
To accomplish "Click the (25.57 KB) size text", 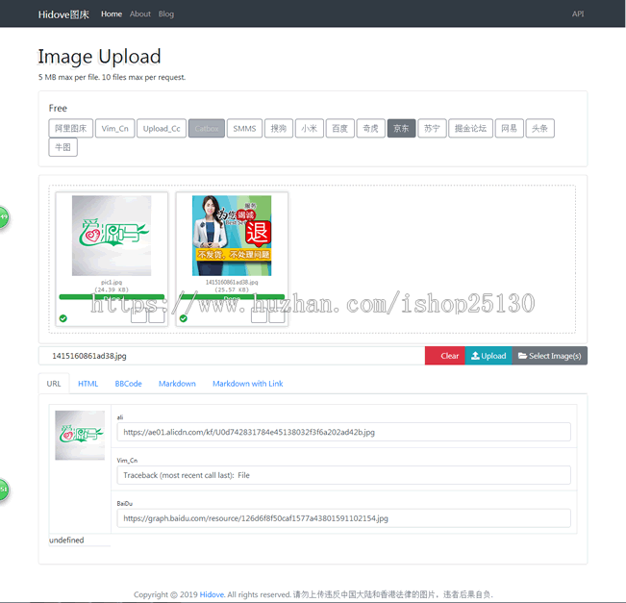I will click(232, 289).
